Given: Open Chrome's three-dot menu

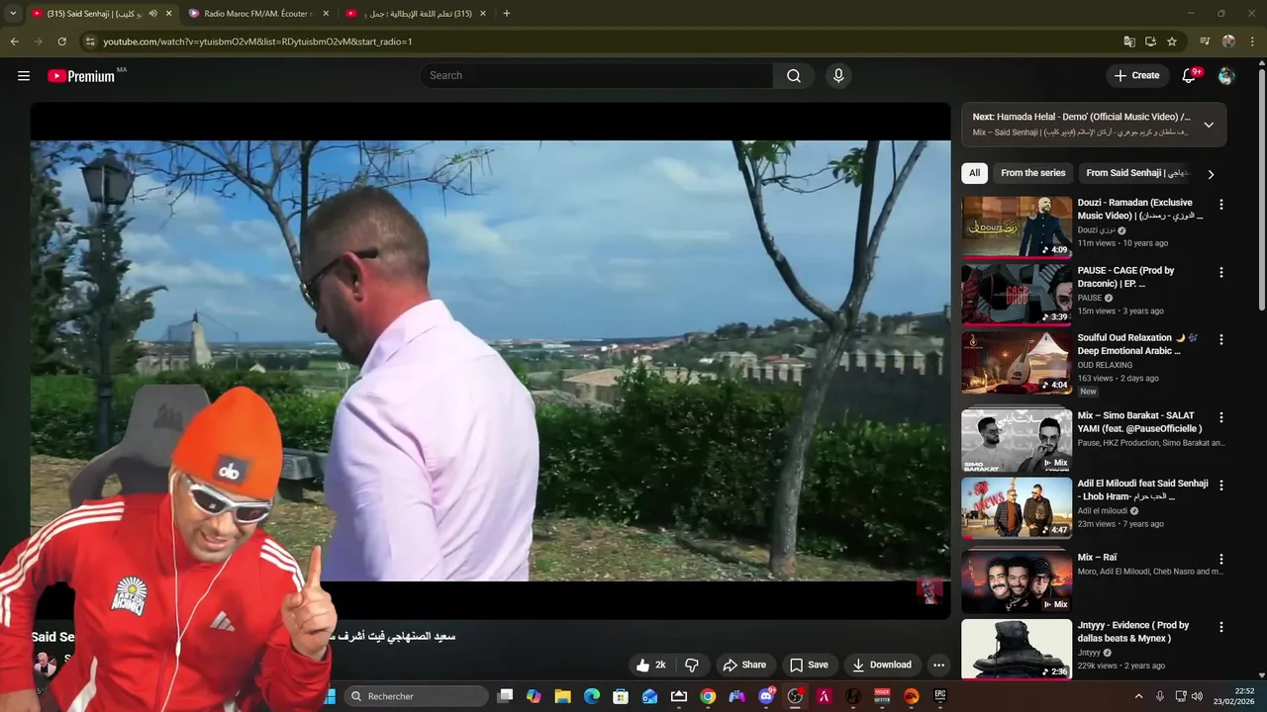Looking at the screenshot, I should click(x=1253, y=42).
